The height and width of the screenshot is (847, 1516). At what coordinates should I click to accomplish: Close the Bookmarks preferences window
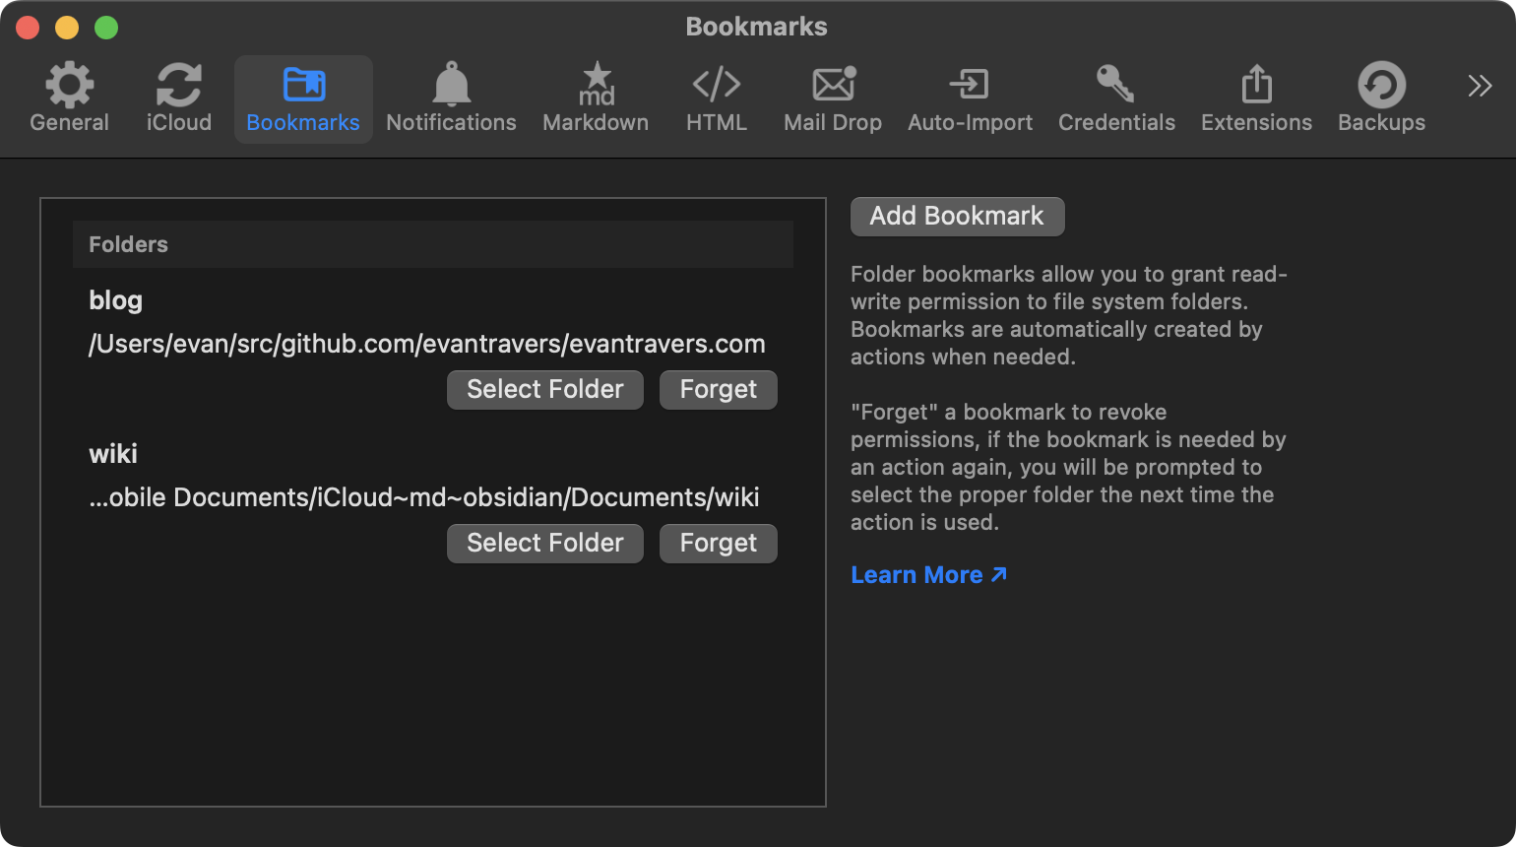pos(28,28)
